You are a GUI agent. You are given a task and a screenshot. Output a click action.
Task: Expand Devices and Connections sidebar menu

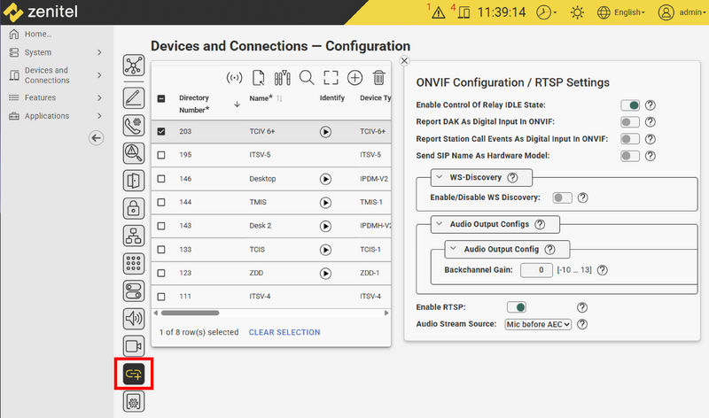57,75
